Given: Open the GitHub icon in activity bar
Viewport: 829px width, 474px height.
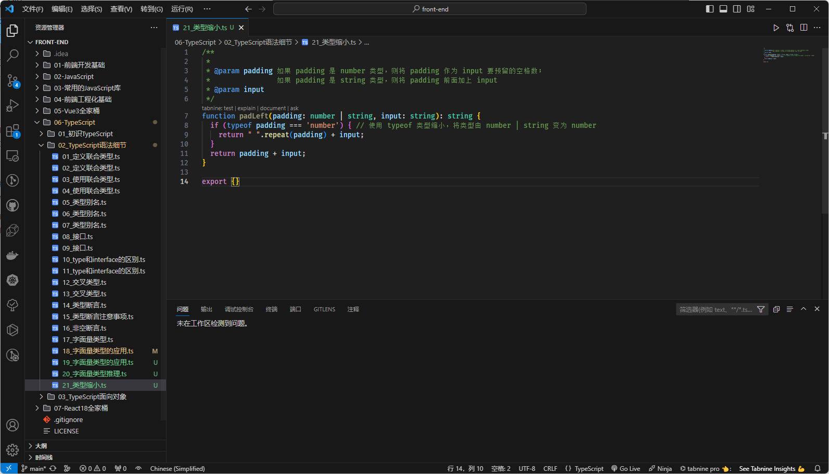Looking at the screenshot, I should pyautogui.click(x=12, y=205).
